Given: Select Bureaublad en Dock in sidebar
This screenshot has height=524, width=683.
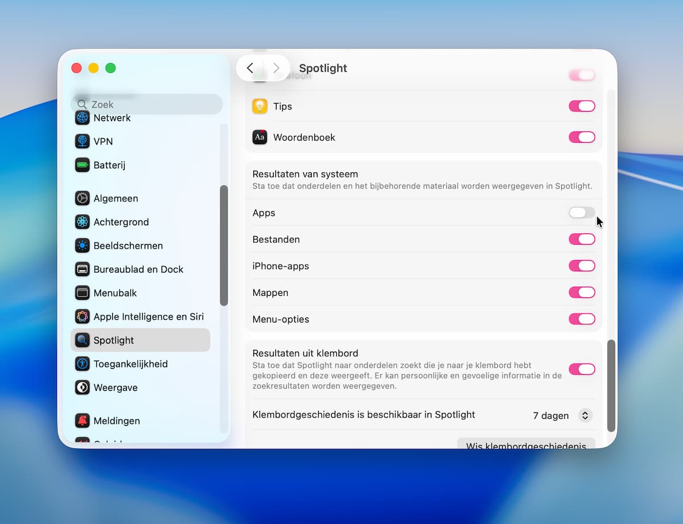Looking at the screenshot, I should tap(138, 269).
